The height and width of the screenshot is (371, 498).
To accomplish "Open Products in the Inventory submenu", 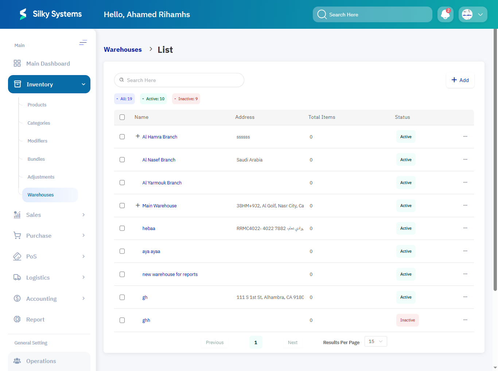I will (x=37, y=105).
